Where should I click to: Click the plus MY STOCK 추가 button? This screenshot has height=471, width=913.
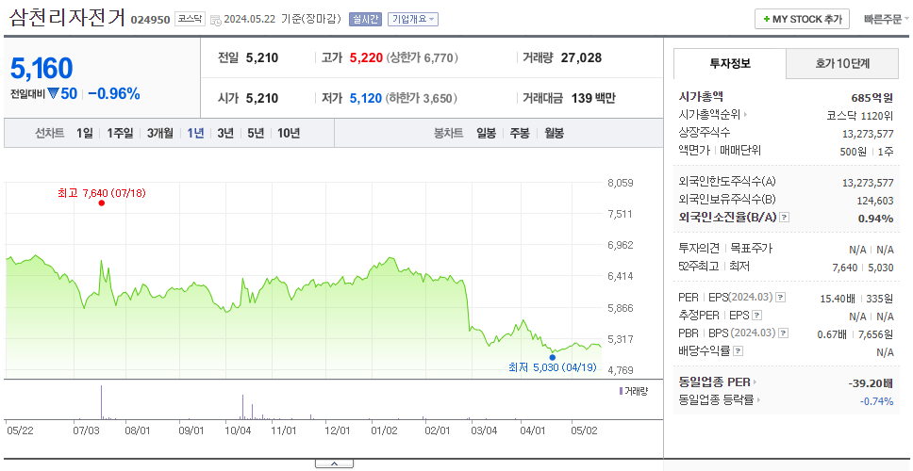coord(803,19)
